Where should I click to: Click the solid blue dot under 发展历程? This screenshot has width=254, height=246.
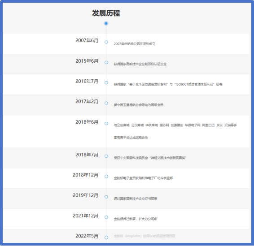click(106, 23)
